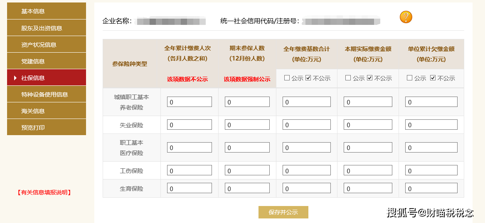Image resolution: width=485 pixels, height=223 pixels.
Task: Open 股东及出资信息 in the sidebar
Action: click(47, 28)
